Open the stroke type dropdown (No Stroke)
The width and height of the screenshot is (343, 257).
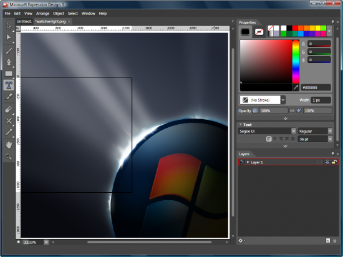pyautogui.click(x=283, y=100)
